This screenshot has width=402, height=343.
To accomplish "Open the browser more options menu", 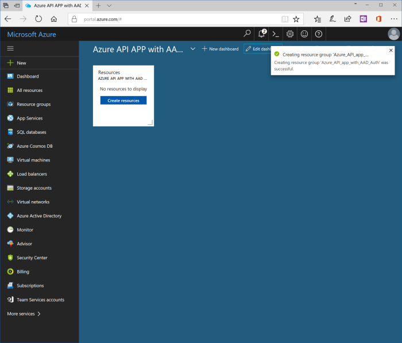I will pyautogui.click(x=394, y=19).
